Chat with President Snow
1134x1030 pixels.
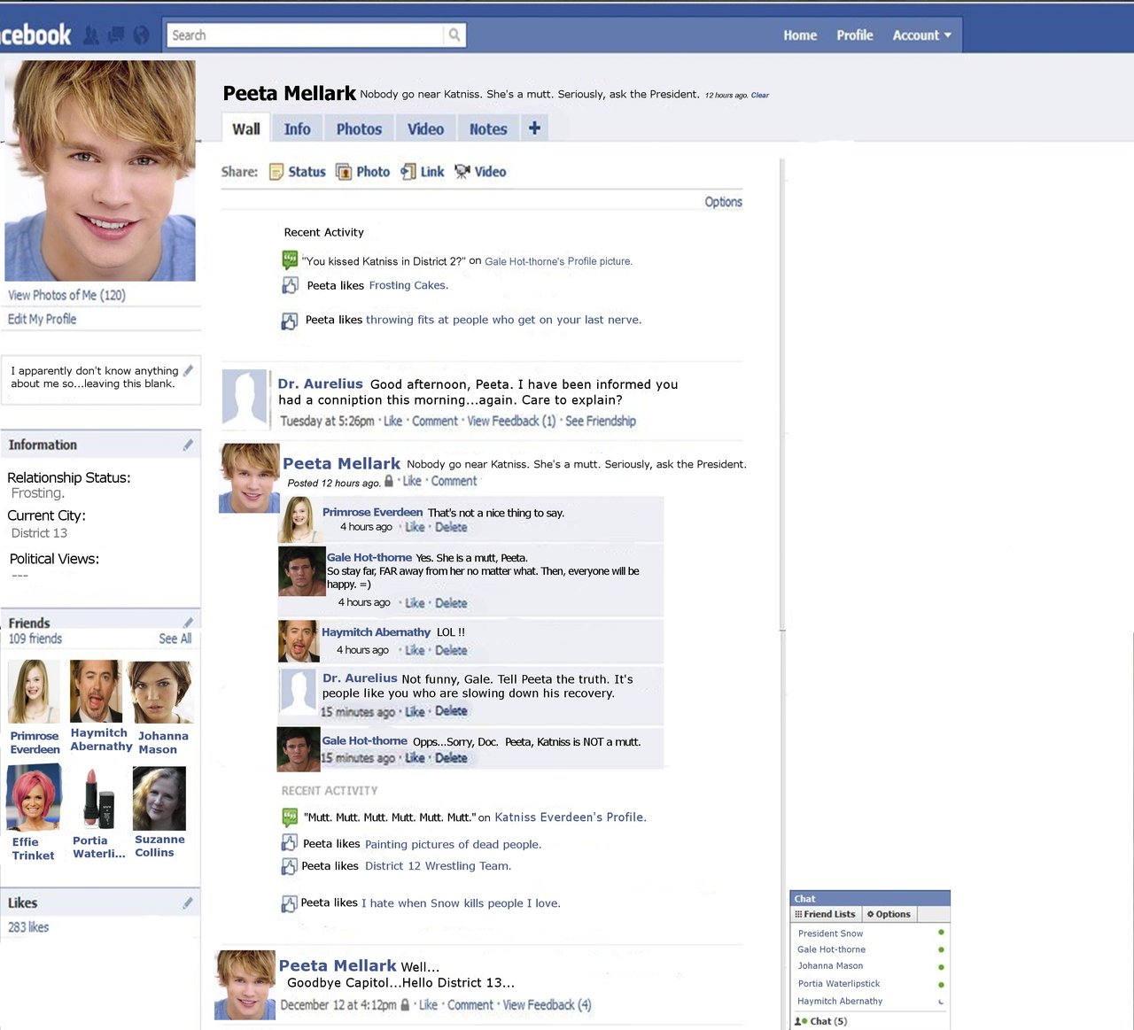tap(830, 933)
